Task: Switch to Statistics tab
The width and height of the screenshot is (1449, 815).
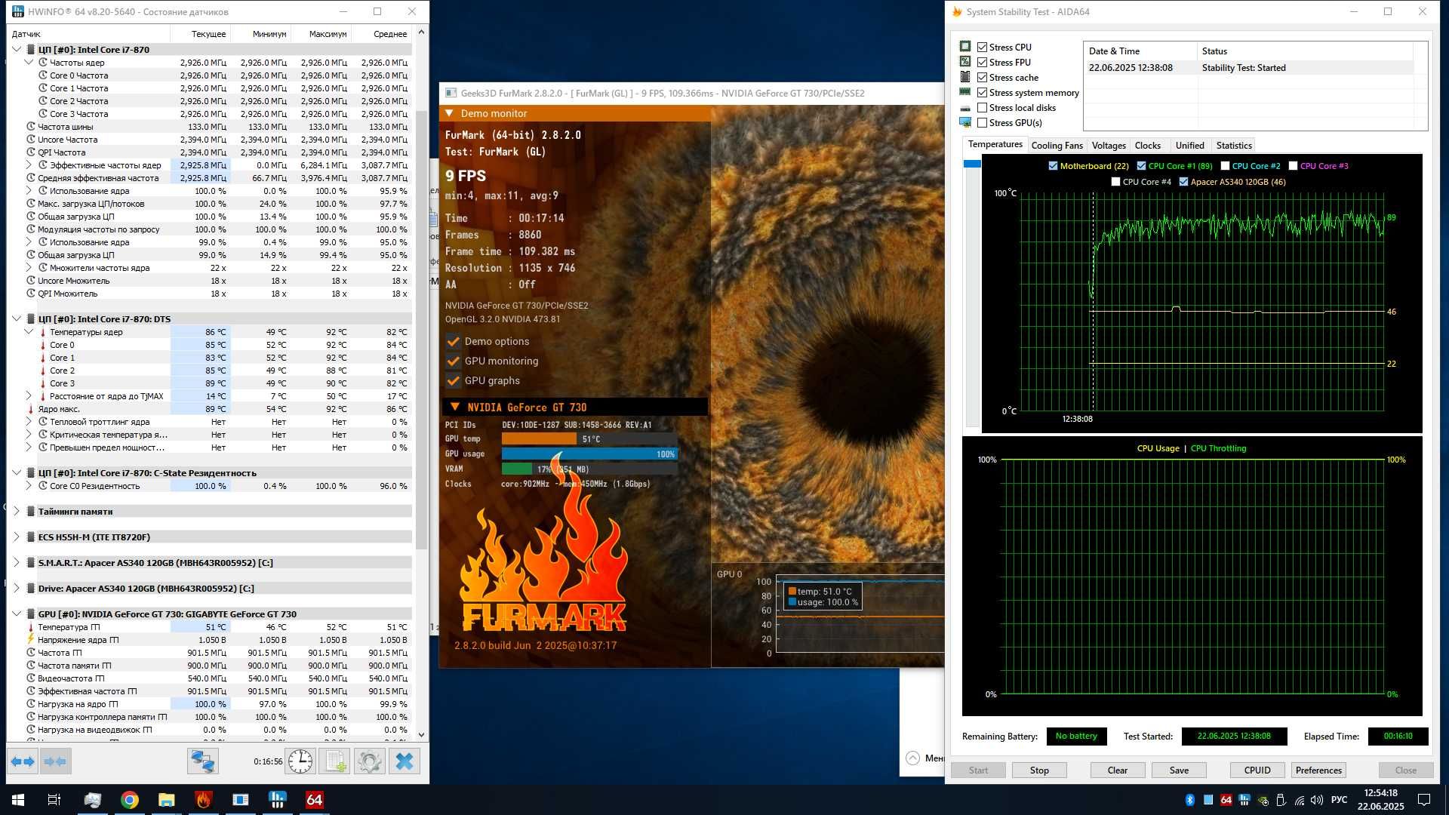Action: (1234, 146)
